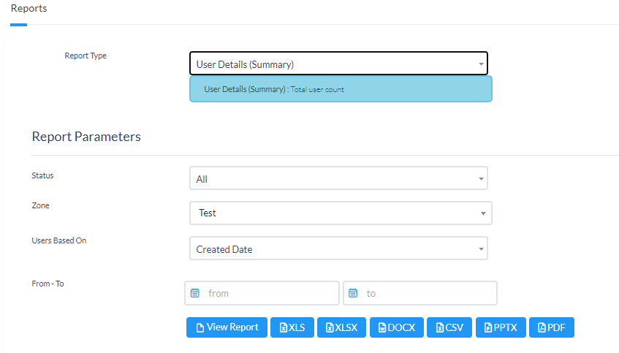Choose User Details (Summary) option in list
The height and width of the screenshot is (353, 619).
coord(340,89)
